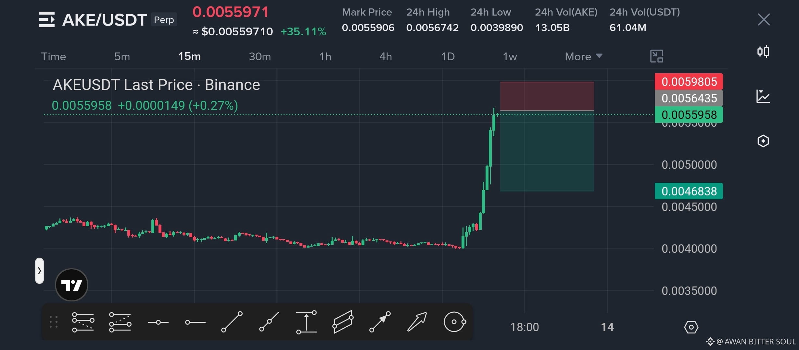799x350 pixels.
Task: Click the AKEUSDT Last Price Binance legend
Action: point(156,85)
